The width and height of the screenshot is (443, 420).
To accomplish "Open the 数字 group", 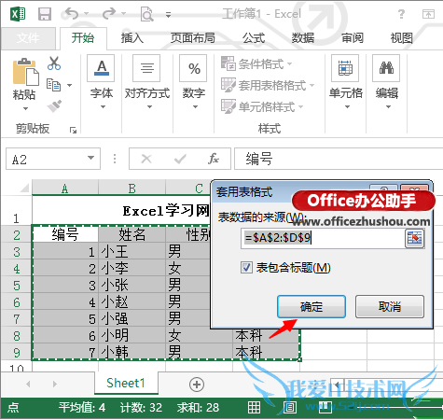I will [x=194, y=82].
